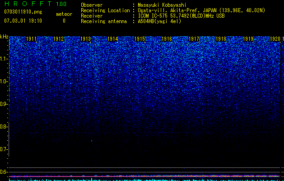
Task: Click the isolated cyan dot in the spectrogram
Action: pos(92,141)
